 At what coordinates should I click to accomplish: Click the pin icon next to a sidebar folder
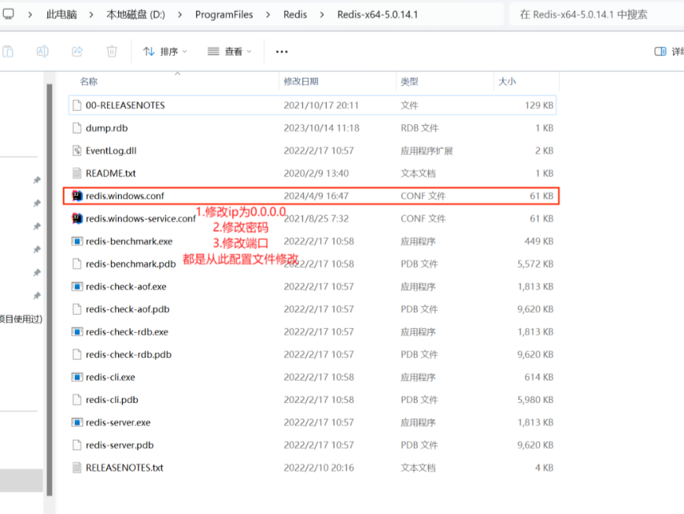pos(37,179)
